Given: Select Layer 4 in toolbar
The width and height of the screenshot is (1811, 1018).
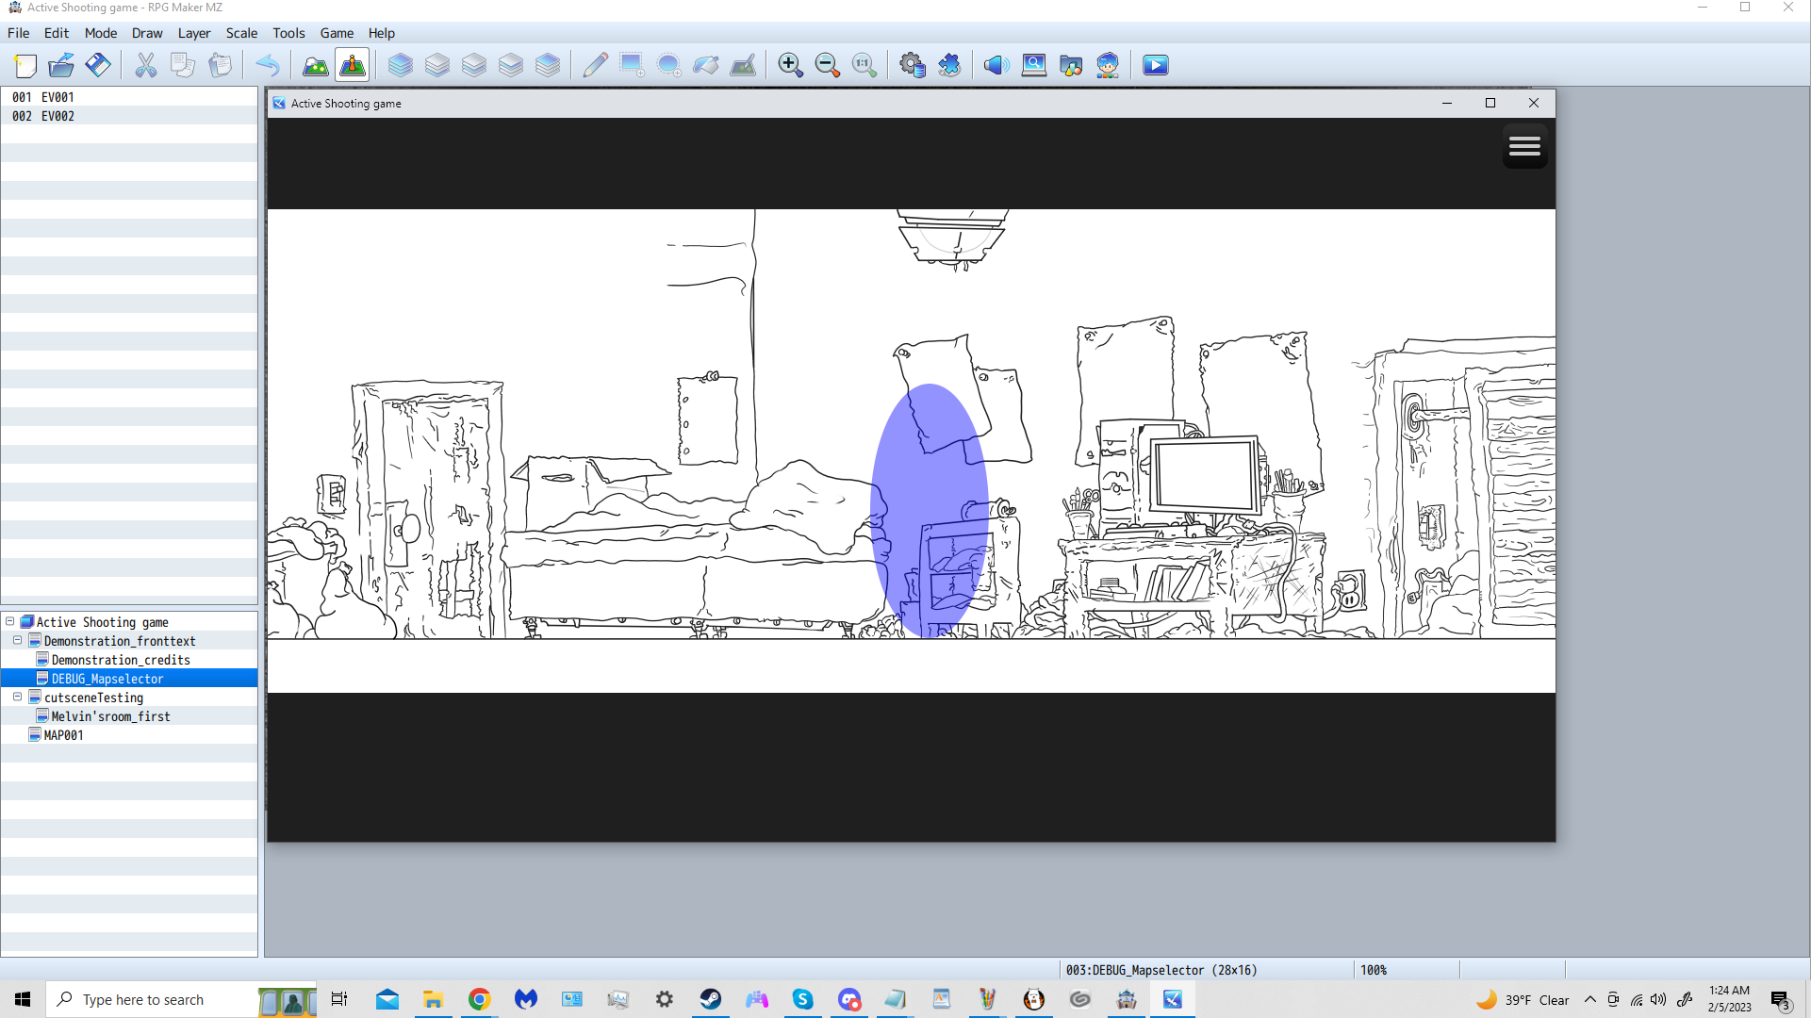Looking at the screenshot, I should [548, 65].
